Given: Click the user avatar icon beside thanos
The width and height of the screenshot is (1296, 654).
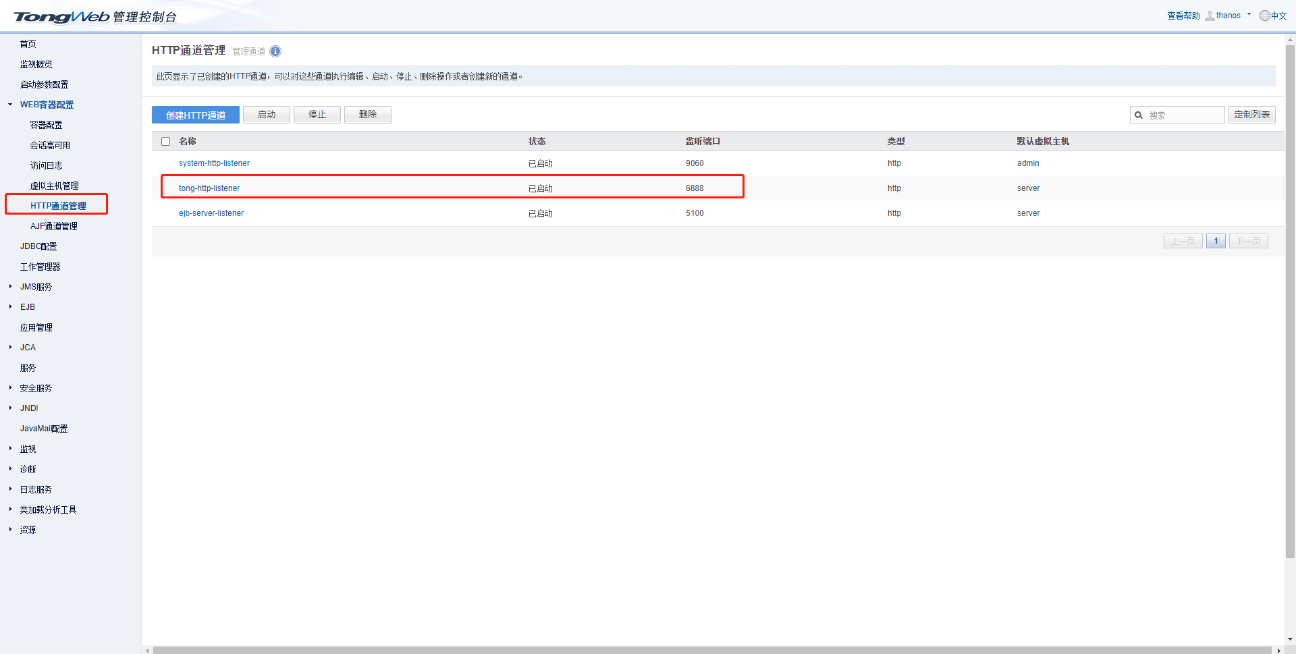Looking at the screenshot, I should [1210, 16].
